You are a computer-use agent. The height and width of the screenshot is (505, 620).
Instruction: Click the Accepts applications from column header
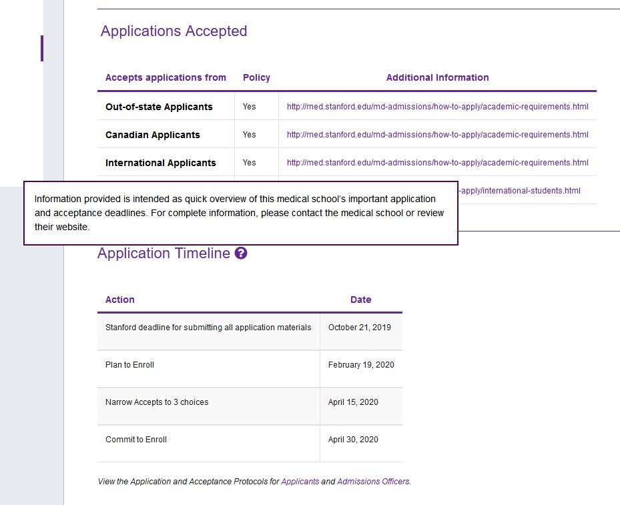166,77
